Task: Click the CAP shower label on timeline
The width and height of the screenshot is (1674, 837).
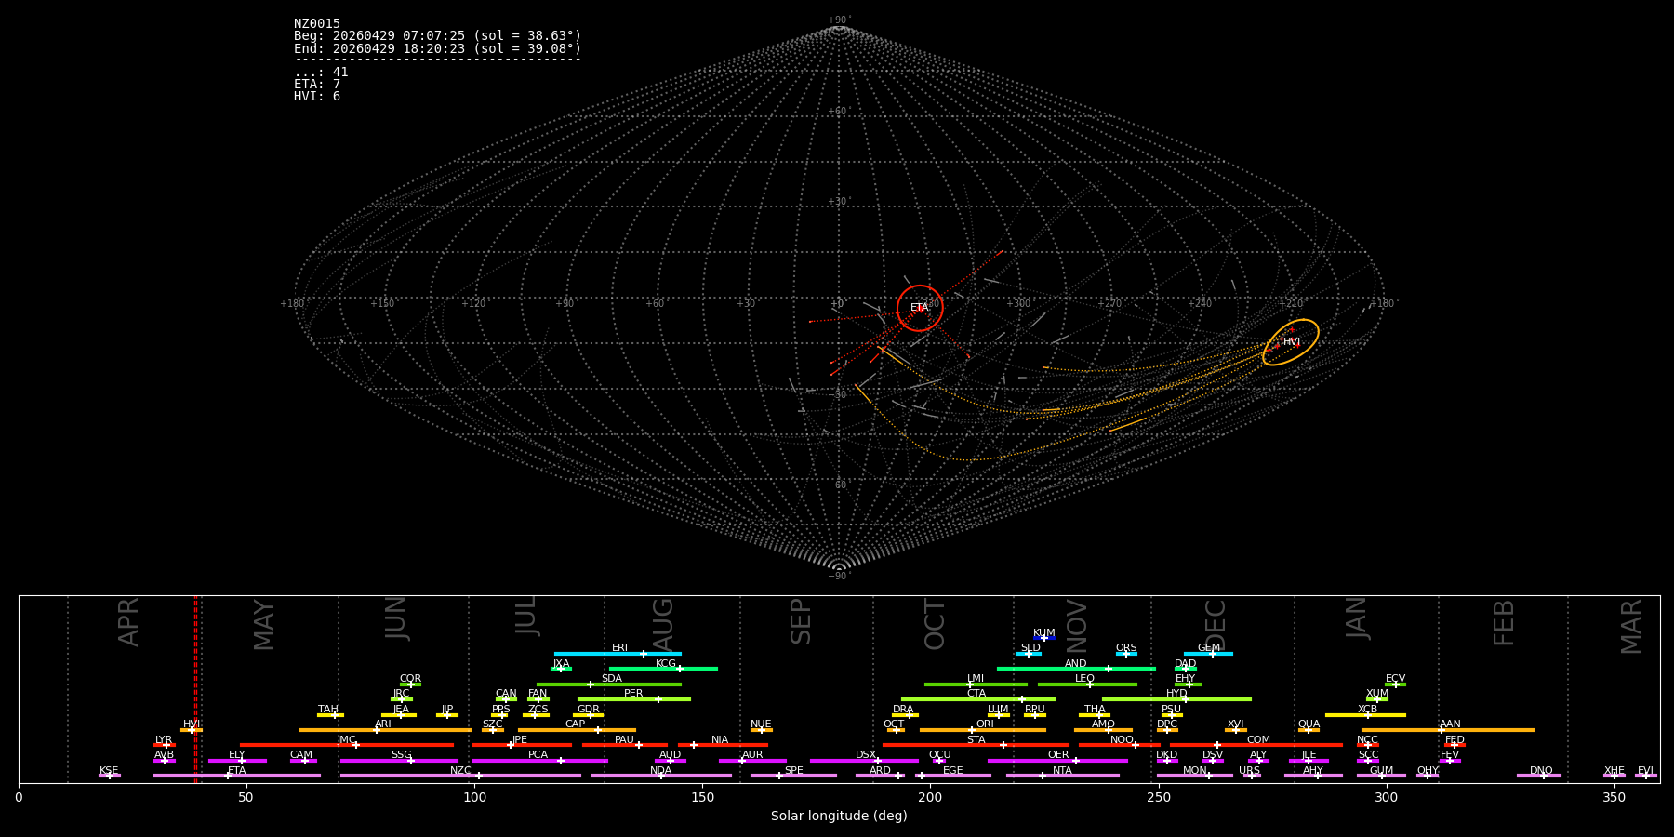Action: (x=576, y=724)
